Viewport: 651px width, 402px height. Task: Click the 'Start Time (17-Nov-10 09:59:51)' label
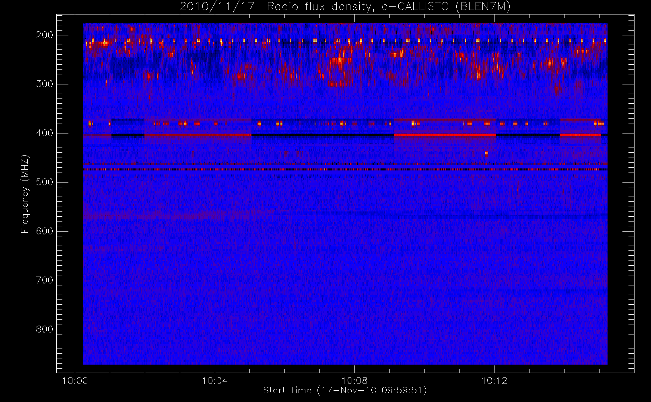pos(345,390)
